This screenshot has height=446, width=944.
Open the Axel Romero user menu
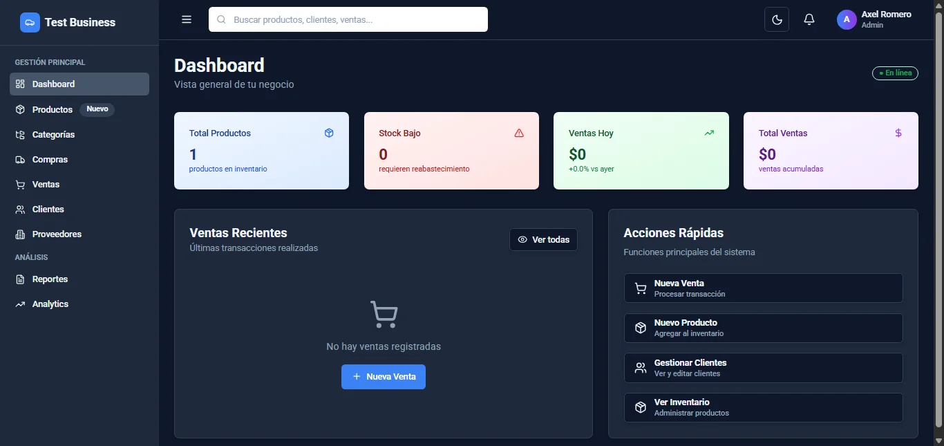click(x=874, y=19)
